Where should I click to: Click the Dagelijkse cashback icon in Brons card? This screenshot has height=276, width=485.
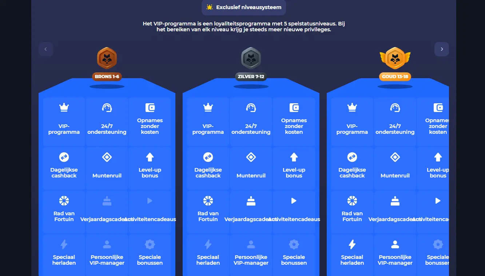click(x=64, y=157)
